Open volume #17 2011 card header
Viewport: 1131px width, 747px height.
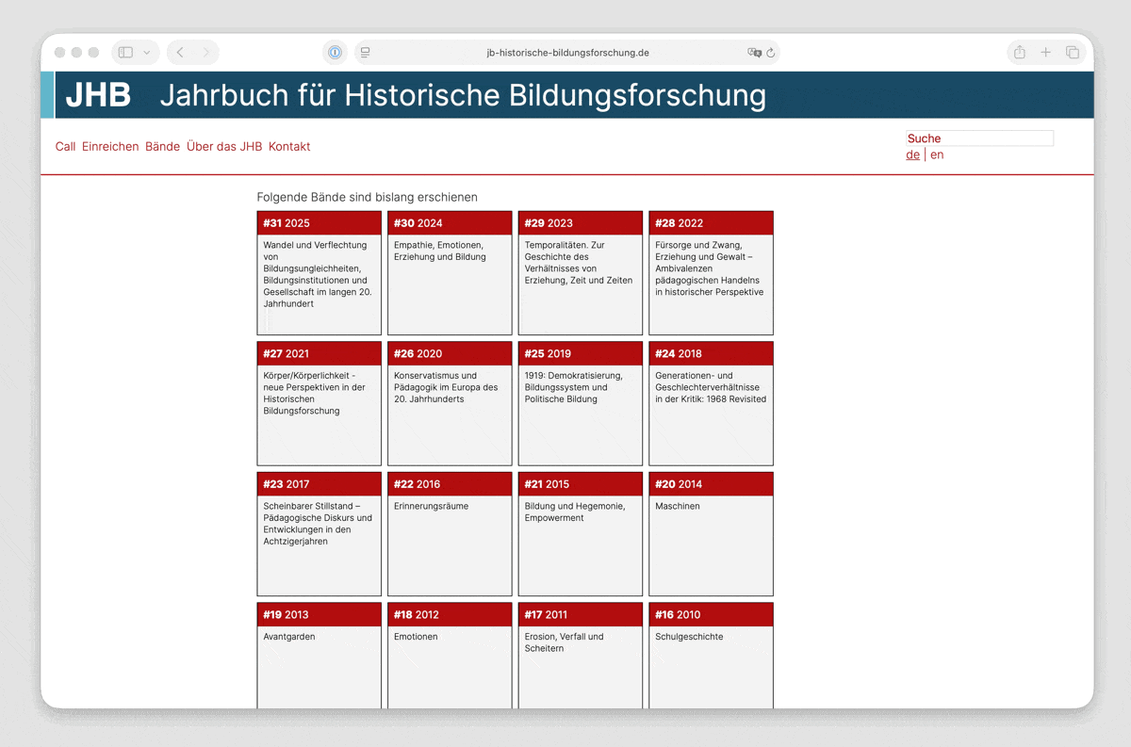[x=581, y=615]
